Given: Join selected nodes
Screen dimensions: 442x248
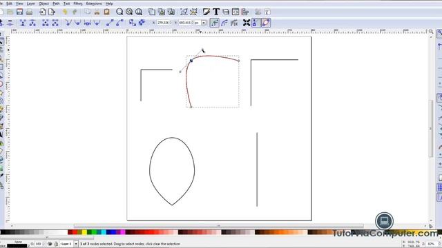Looking at the screenshot, I should click(x=23, y=23).
